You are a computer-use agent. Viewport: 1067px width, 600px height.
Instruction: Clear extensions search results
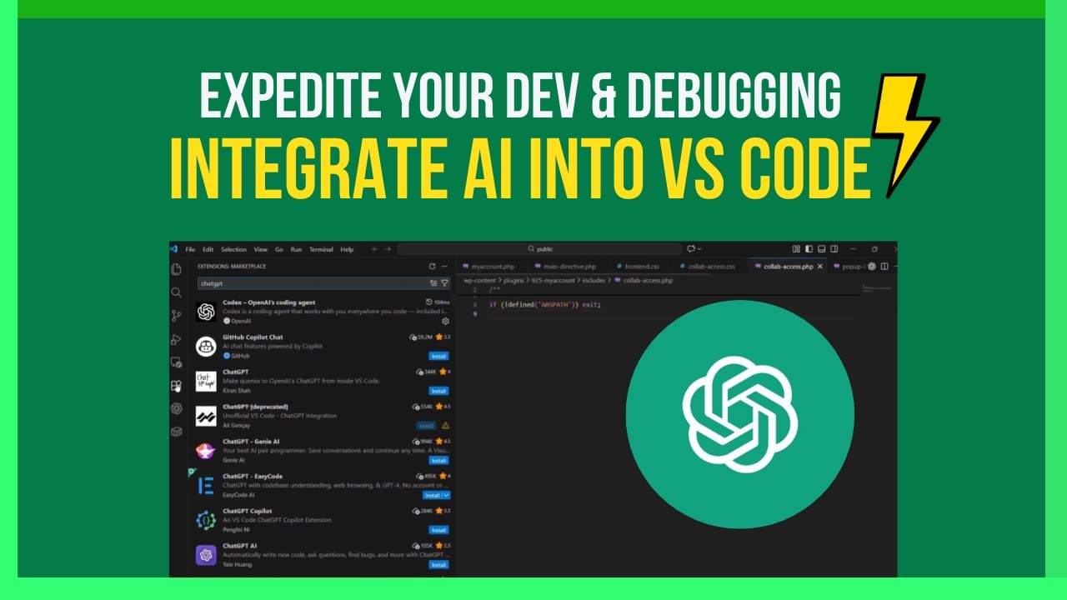(433, 282)
